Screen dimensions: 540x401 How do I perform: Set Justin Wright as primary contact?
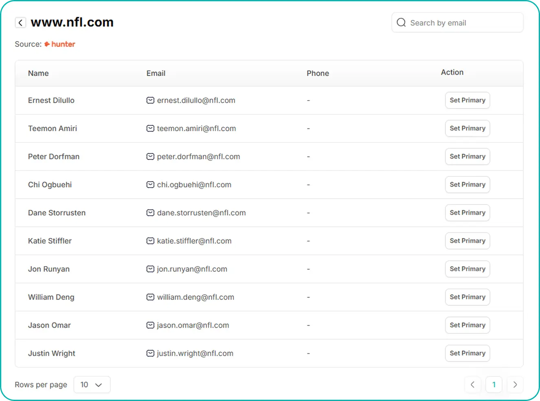pyautogui.click(x=468, y=353)
